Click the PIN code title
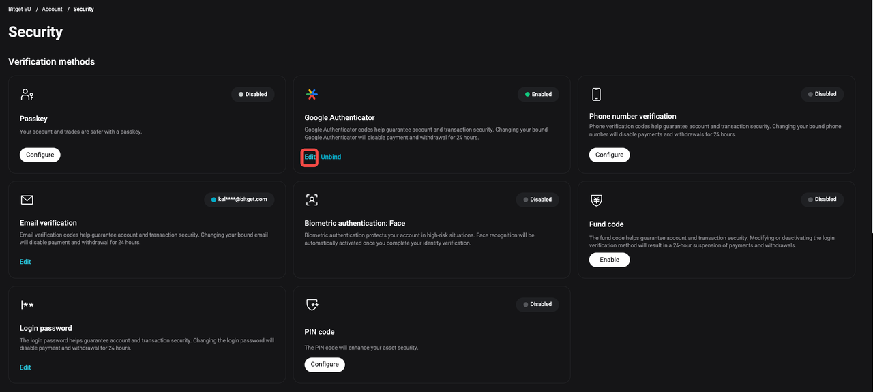Image resolution: width=873 pixels, height=392 pixels. coord(319,332)
